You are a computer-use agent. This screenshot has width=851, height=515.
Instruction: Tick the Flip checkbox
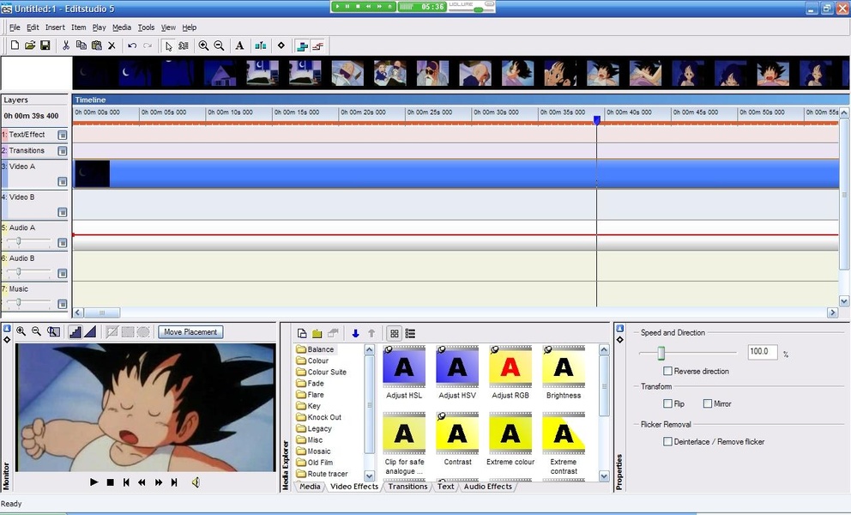(x=668, y=403)
